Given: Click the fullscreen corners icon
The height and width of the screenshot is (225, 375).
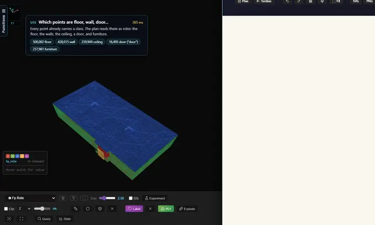Looking at the screenshot, I should coord(21,219).
